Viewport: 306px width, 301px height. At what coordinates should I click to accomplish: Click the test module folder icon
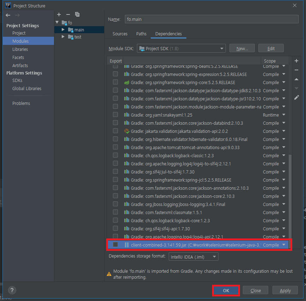pos(71,37)
